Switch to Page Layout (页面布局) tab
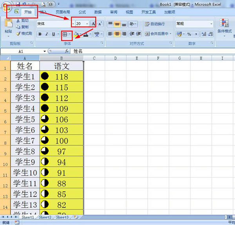235x225 pixels. tap(63, 12)
